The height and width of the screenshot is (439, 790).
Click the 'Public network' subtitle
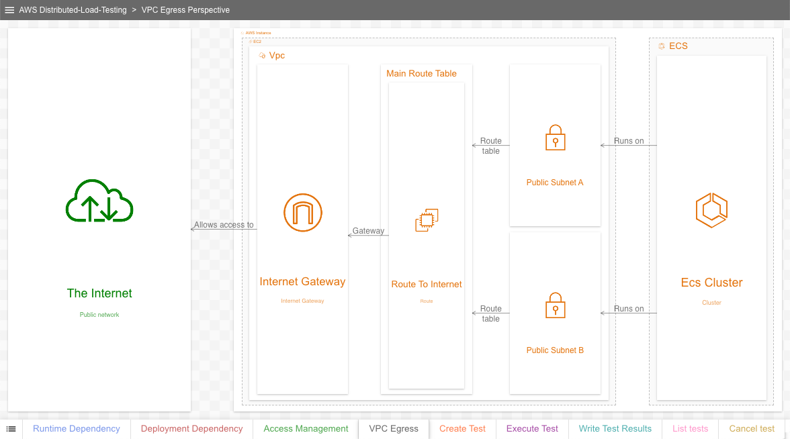click(99, 315)
